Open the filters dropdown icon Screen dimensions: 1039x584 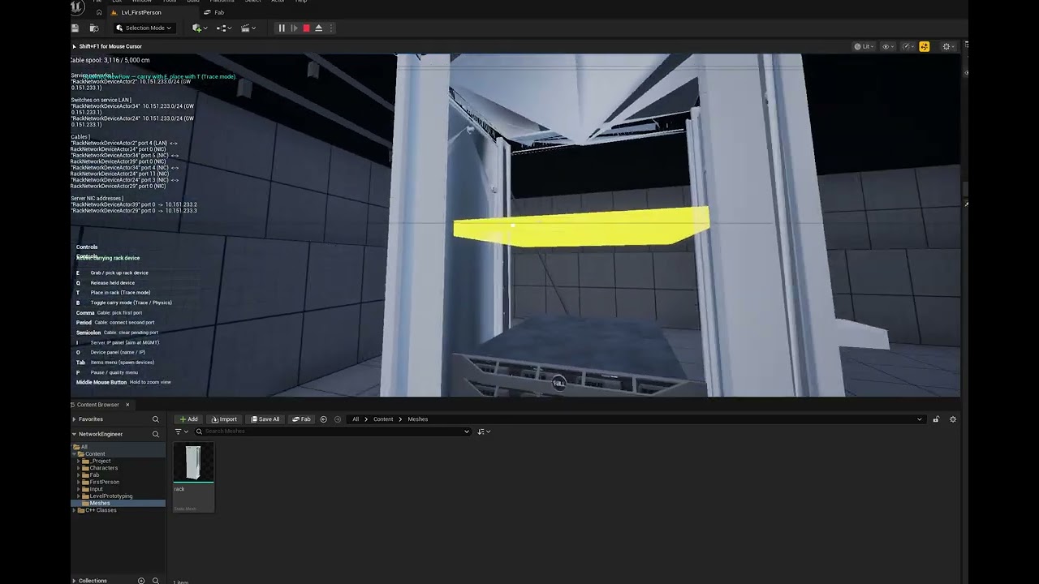[x=181, y=432]
